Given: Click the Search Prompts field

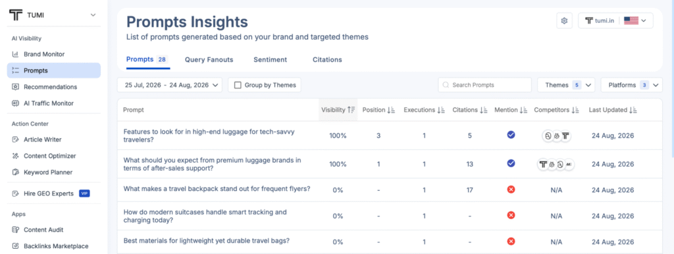Looking at the screenshot, I should 485,85.
